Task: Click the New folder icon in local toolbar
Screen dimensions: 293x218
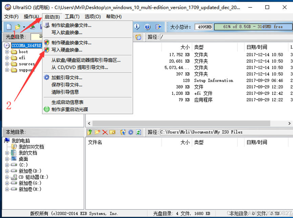Action: point(97,132)
